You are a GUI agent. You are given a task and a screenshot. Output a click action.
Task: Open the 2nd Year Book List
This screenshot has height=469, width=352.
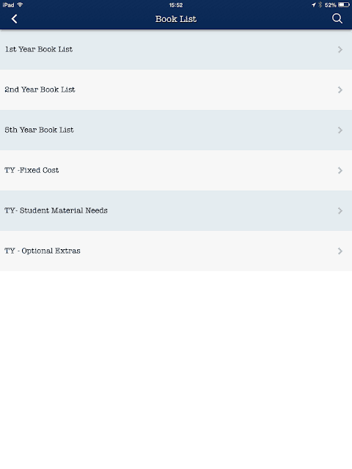tap(176, 89)
